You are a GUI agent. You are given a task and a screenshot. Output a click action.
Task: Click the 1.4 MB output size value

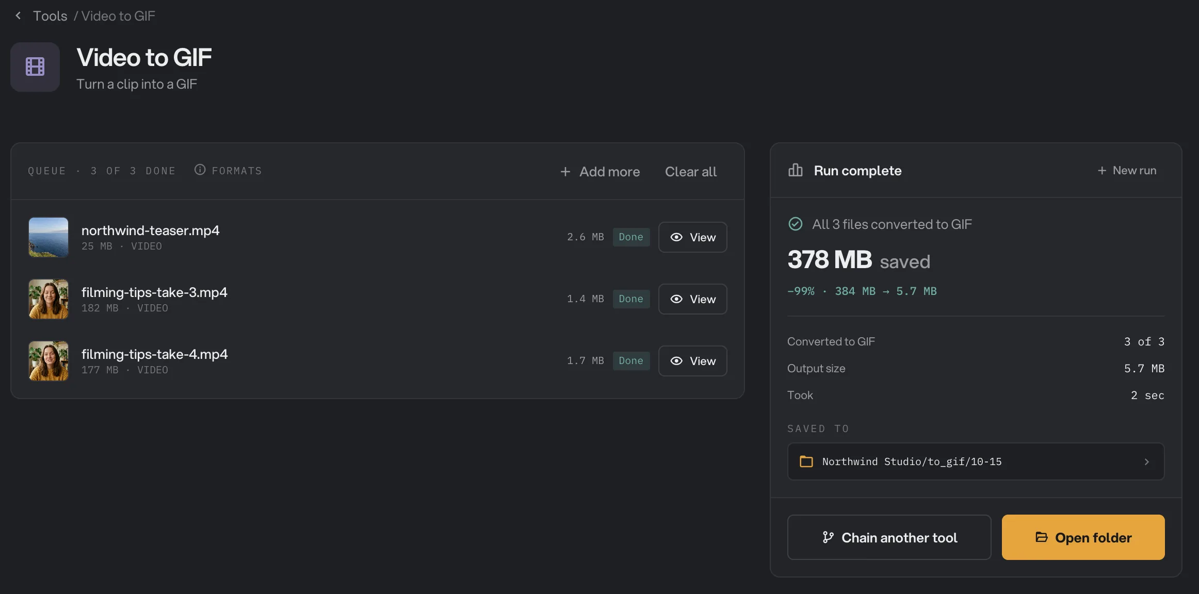pos(586,299)
